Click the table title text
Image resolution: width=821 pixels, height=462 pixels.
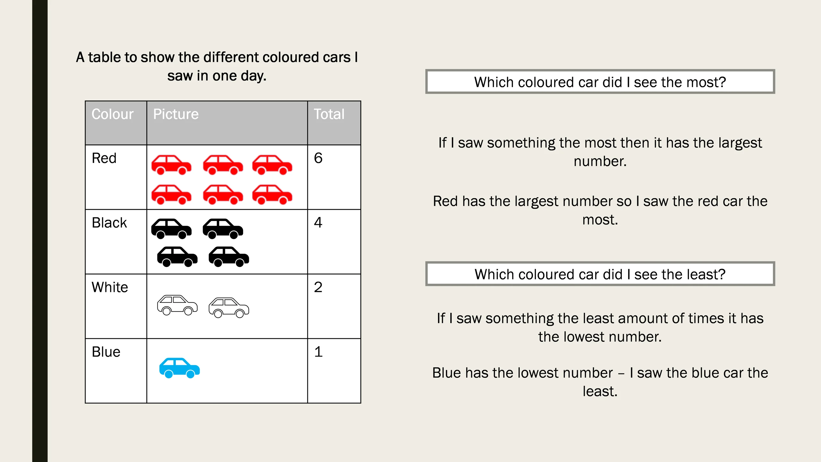pyautogui.click(x=217, y=66)
